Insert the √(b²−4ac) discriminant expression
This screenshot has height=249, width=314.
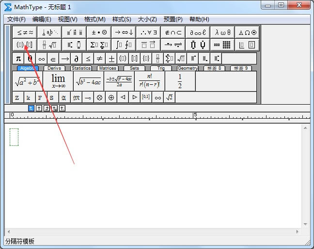[89, 81]
